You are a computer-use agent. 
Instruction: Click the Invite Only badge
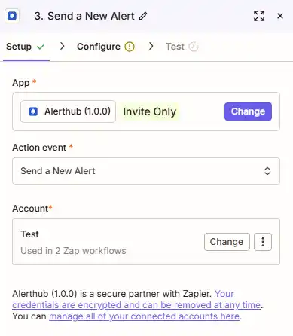150,111
